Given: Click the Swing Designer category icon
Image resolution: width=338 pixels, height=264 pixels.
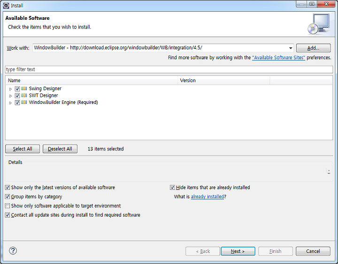Looking at the screenshot, I should click(24, 89).
